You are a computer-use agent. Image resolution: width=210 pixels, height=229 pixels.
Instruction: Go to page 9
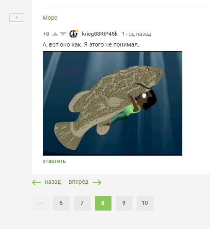[x=124, y=203]
